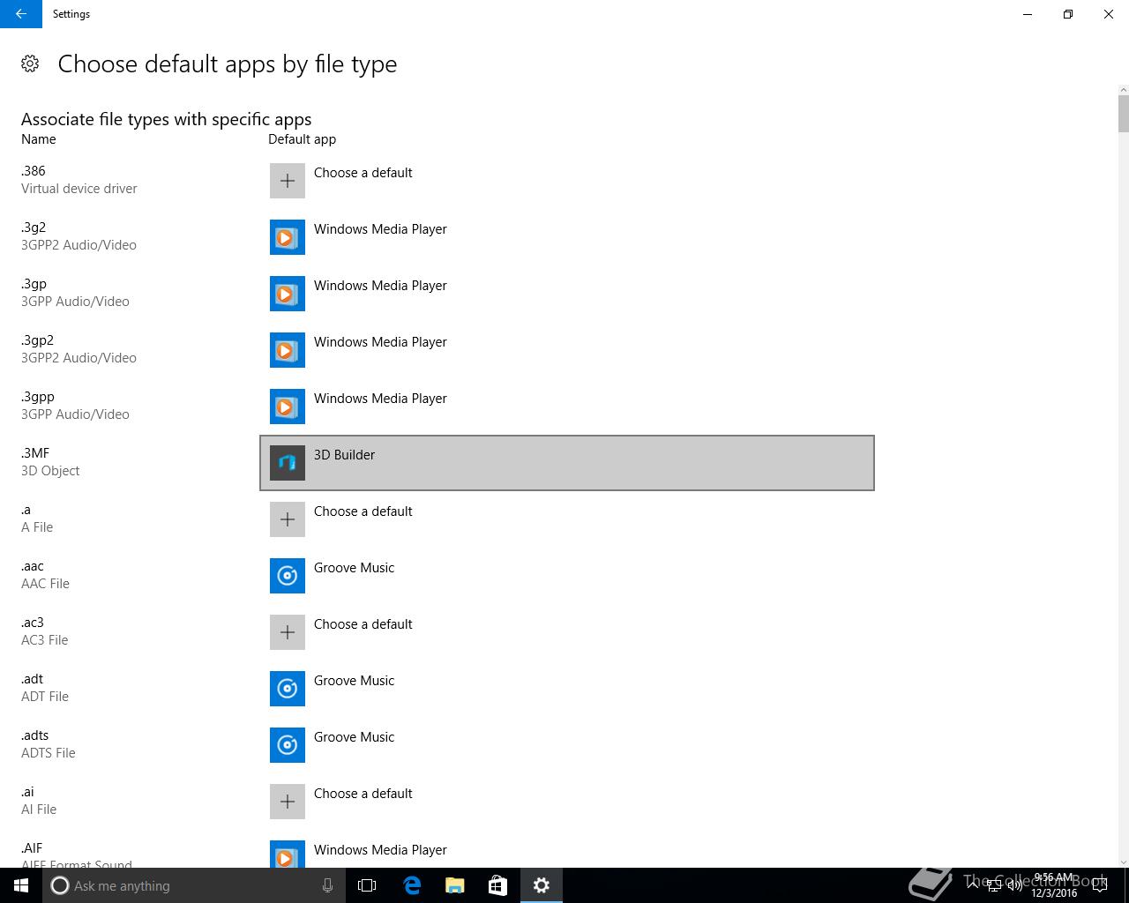Click the 'Default app' column header
Screen dimensions: 1129x903
[303, 139]
